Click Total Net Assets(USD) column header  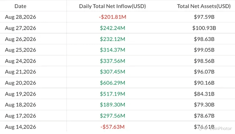coord(204,6)
